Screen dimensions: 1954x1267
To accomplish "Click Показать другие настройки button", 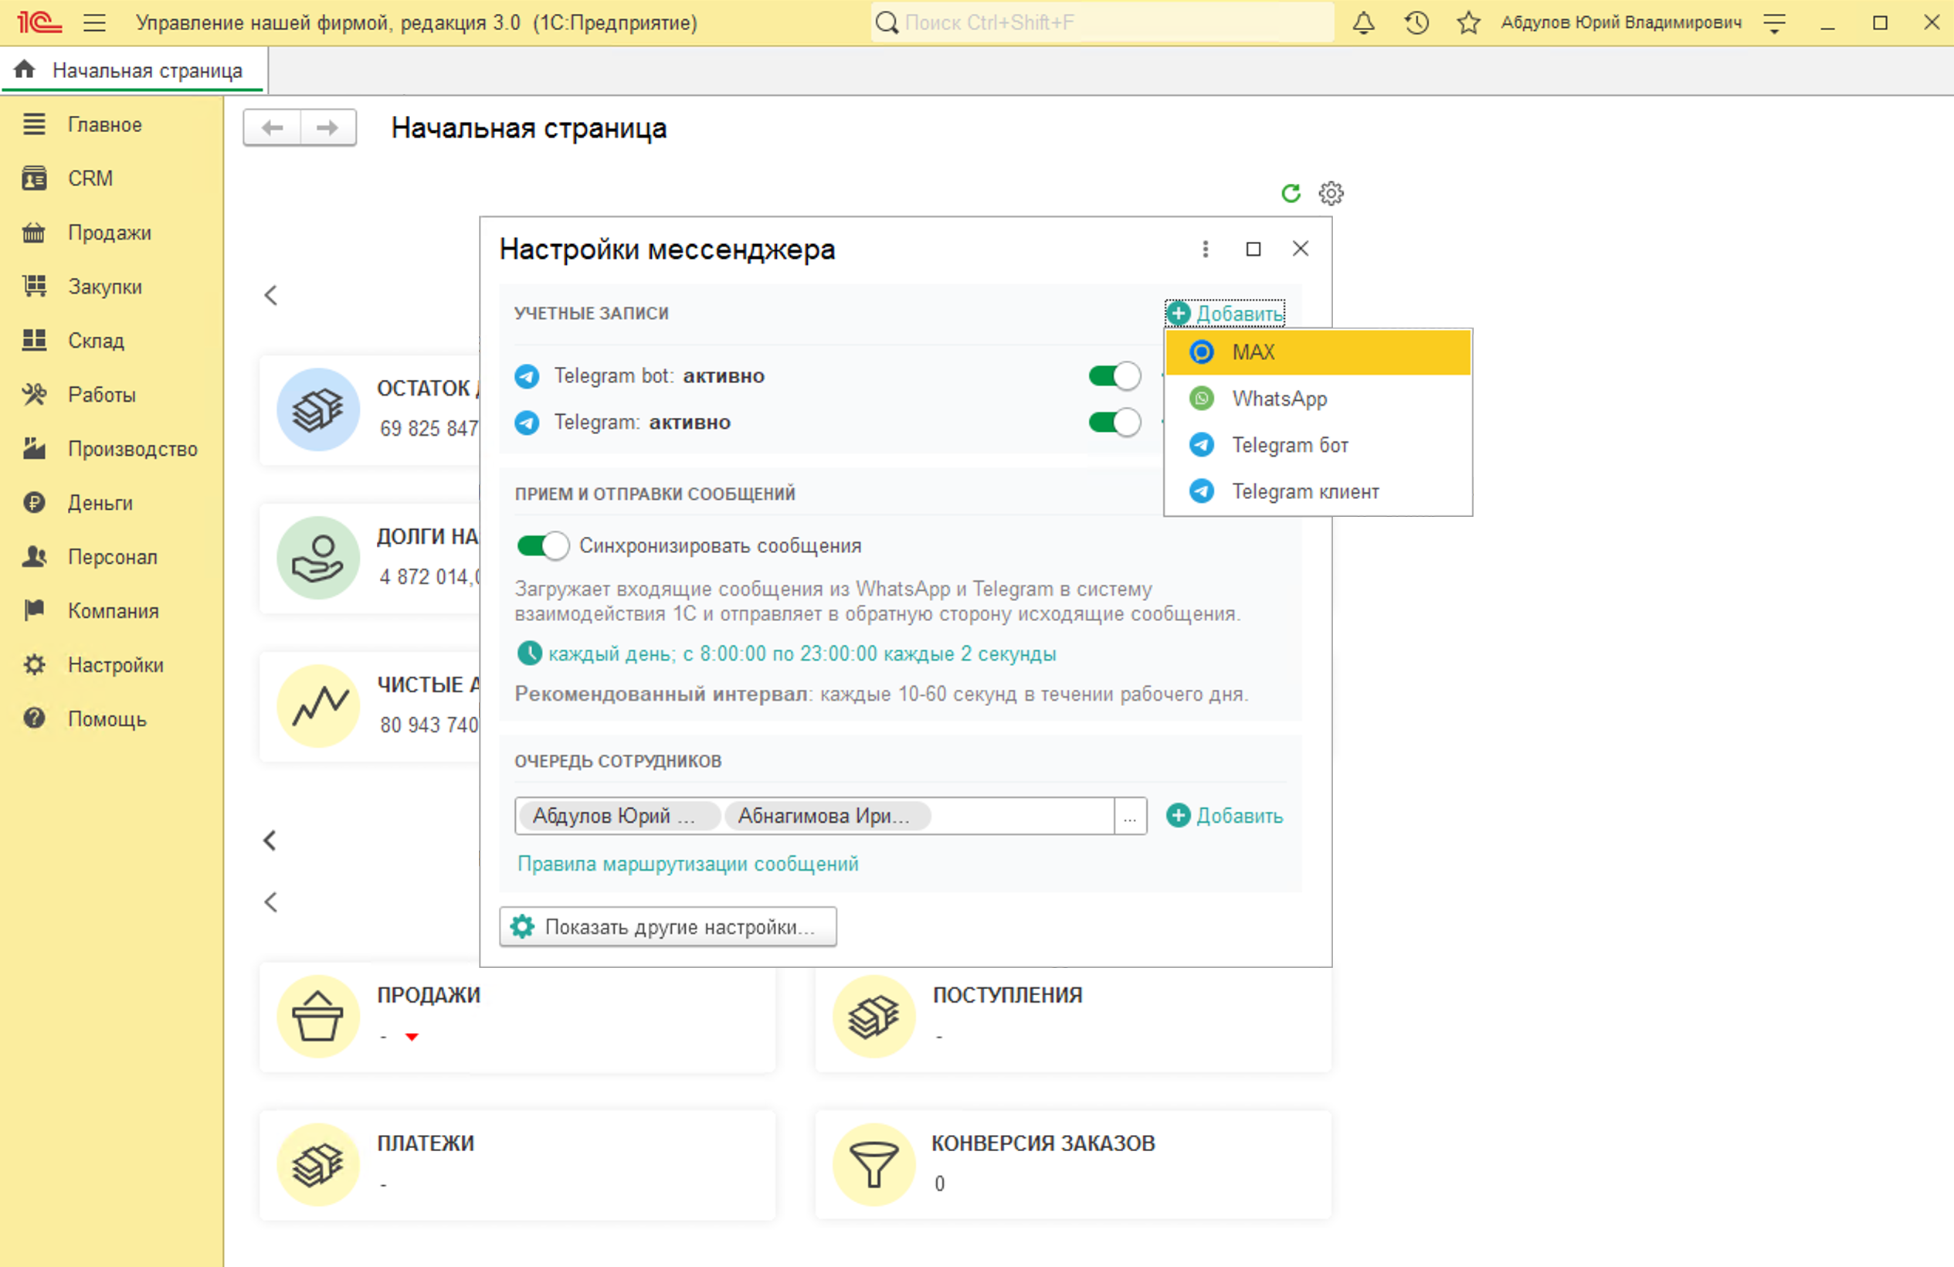I will (667, 927).
